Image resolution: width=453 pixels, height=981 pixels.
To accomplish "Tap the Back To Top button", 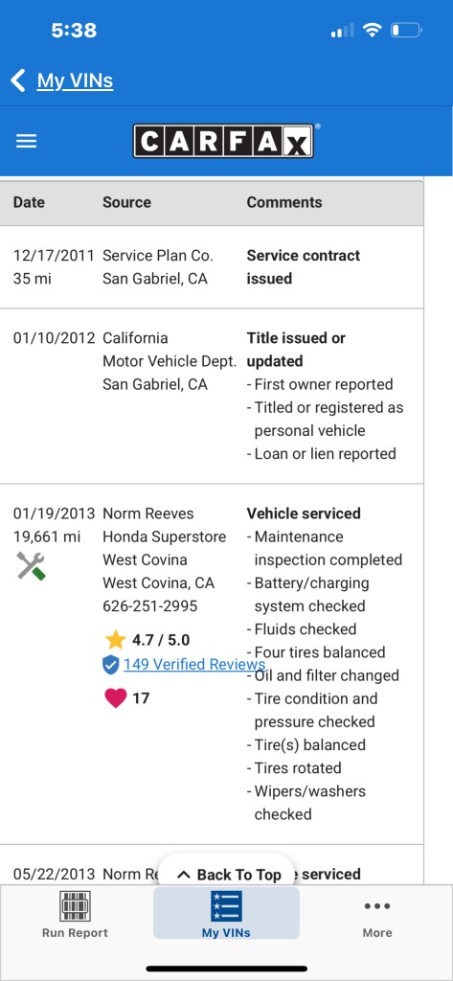I will coord(226,875).
